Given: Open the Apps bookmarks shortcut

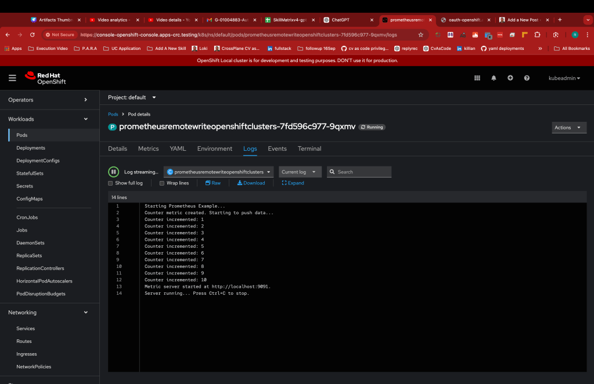Looking at the screenshot, I should 13,48.
